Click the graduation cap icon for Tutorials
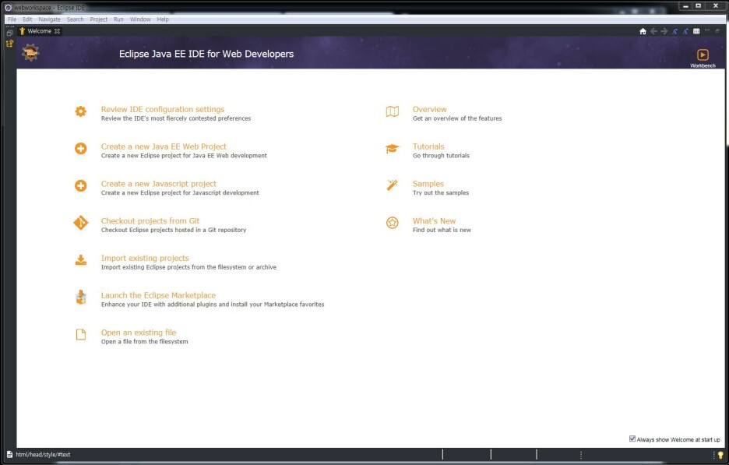The width and height of the screenshot is (729, 465). coord(393,149)
